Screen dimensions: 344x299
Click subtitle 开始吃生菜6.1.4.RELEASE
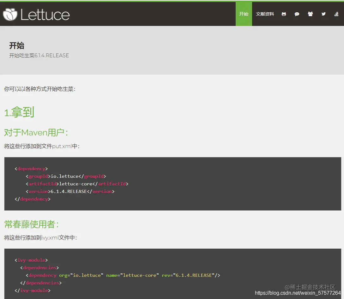(x=39, y=56)
